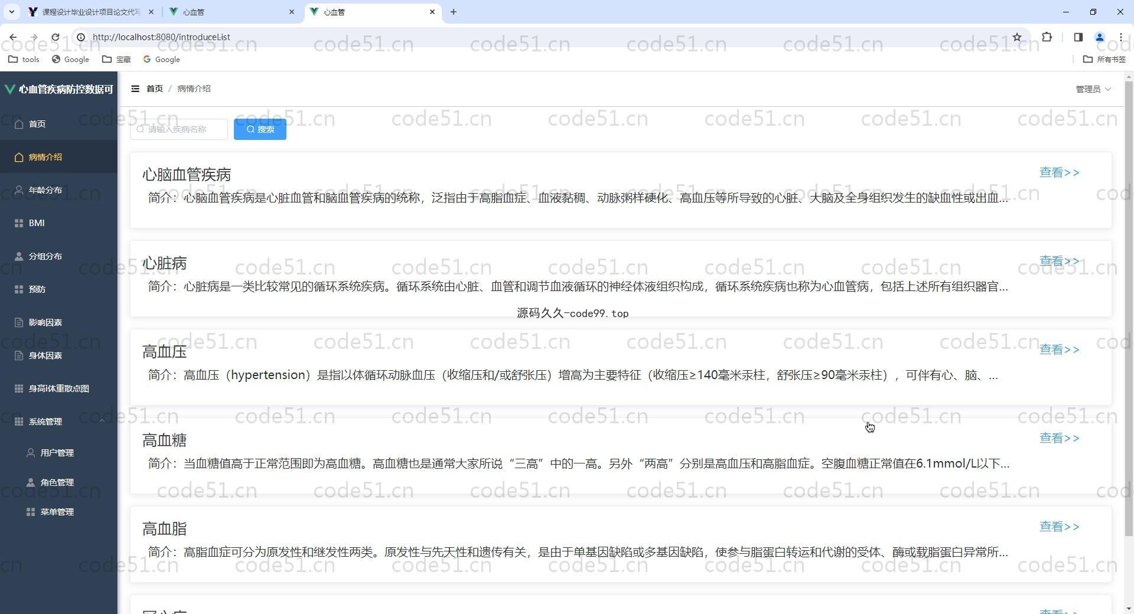Open a new browser tab
1134x614 pixels.
pos(453,12)
